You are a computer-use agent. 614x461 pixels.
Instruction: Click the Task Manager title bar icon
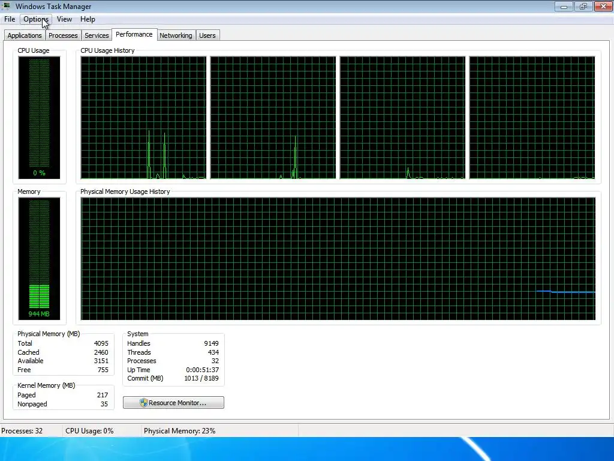tap(6, 6)
